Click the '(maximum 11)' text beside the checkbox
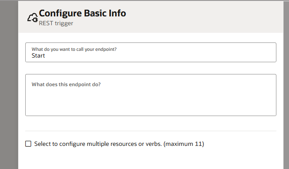 point(184,144)
